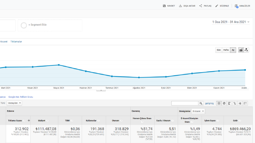Click help icon next to Sayfa / Oturum
This screenshot has width=255, height=143.
[173, 121]
